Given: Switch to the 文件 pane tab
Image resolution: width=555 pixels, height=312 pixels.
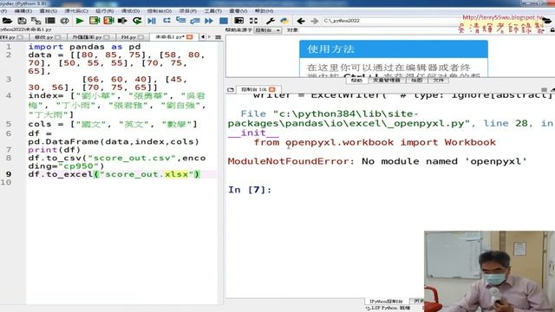Looking at the screenshot, I should tap(438, 81).
